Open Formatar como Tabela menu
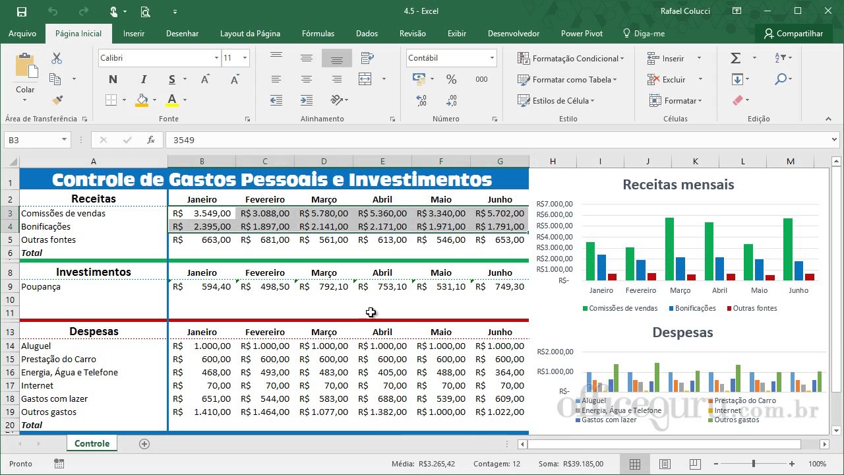Image resolution: width=844 pixels, height=475 pixels. [567, 79]
